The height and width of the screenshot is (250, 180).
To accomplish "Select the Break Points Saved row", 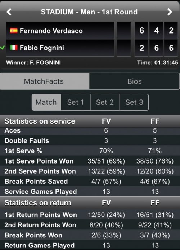I will 90,182.
